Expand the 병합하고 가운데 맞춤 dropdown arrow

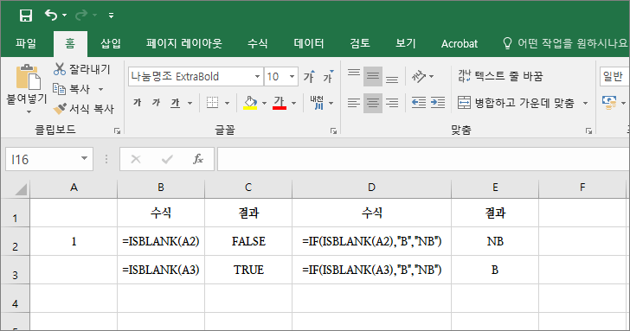[x=585, y=104]
